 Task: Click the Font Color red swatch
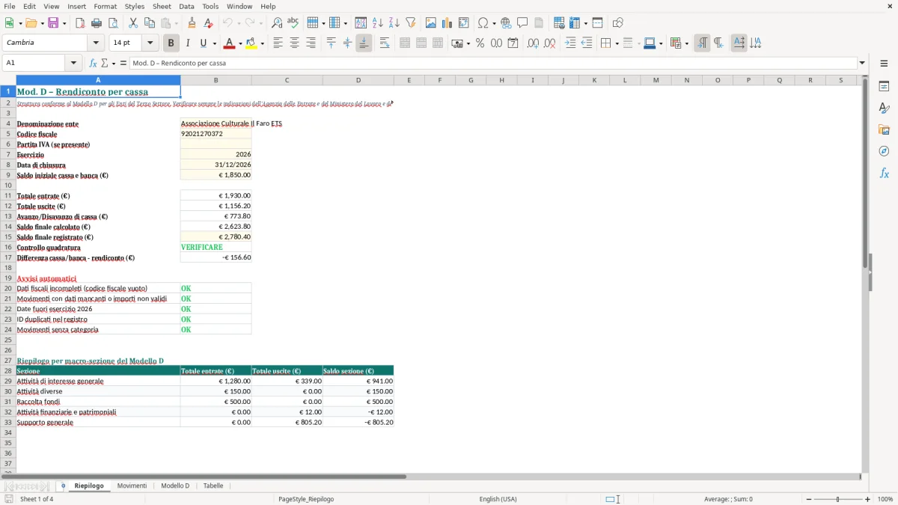coord(229,43)
